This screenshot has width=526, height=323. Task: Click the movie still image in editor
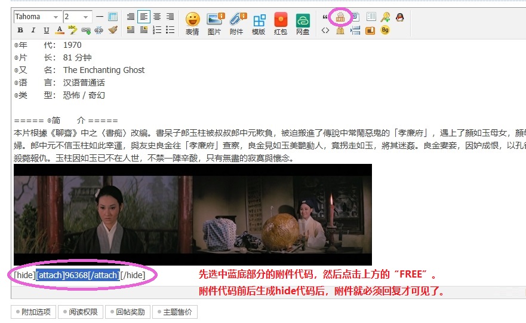point(193,215)
